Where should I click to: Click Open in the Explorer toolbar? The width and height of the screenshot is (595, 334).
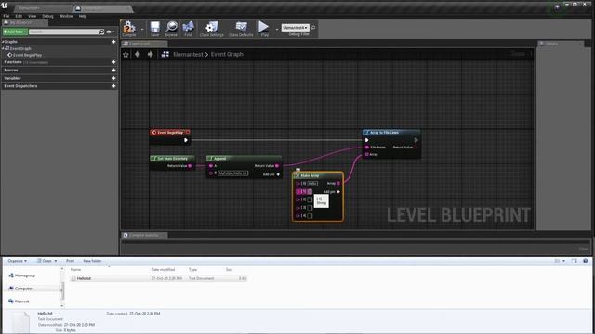(45, 261)
